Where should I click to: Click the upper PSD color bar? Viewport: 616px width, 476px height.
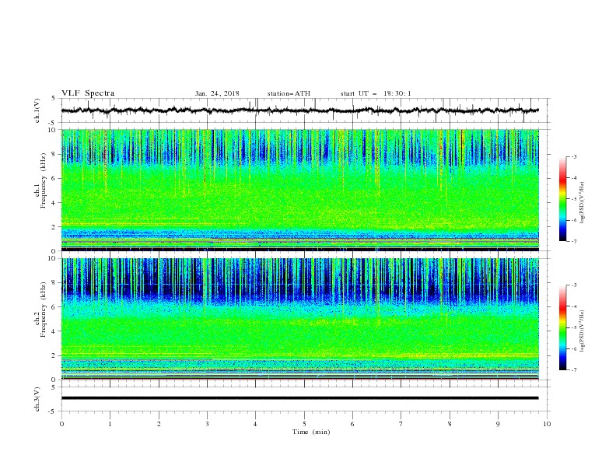562,199
